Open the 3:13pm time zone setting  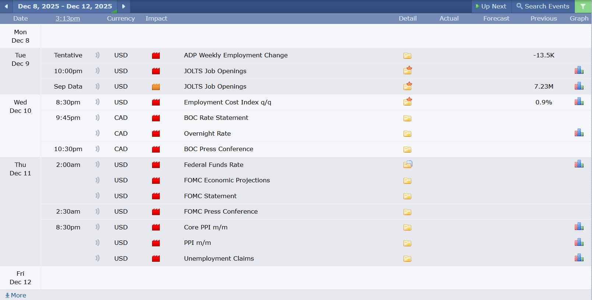(68, 18)
